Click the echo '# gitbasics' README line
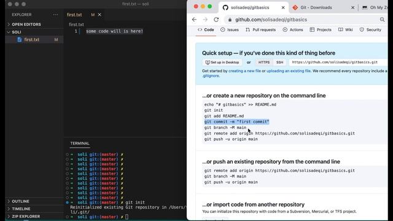 click(240, 104)
